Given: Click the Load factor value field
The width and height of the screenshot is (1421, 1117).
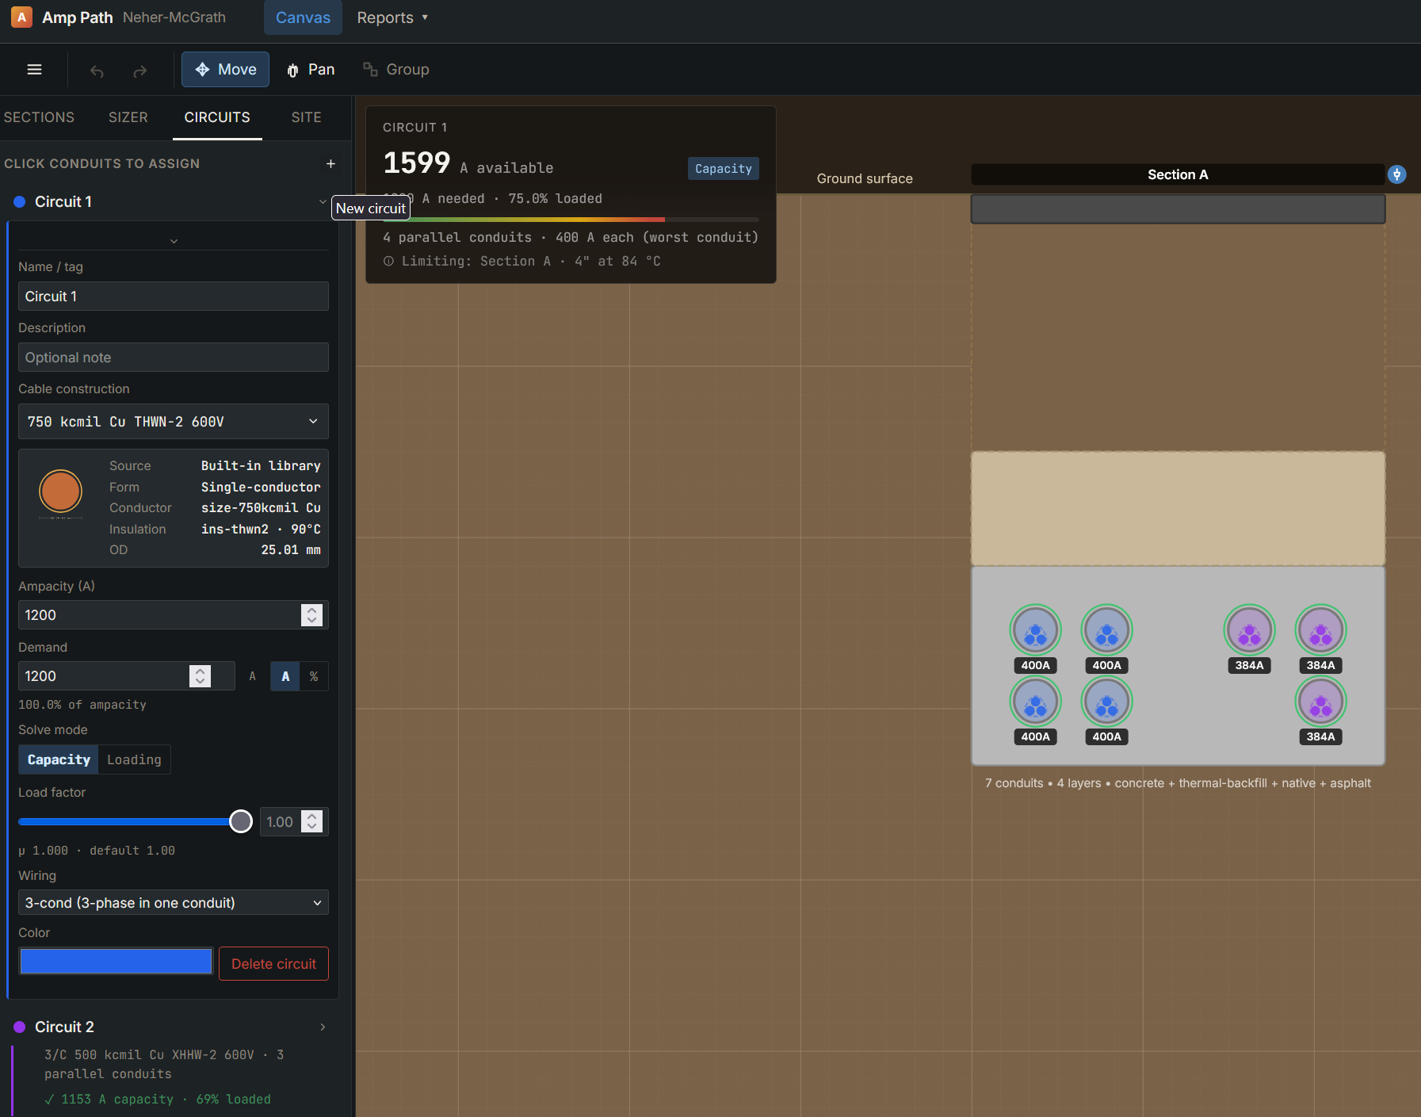Looking at the screenshot, I should tap(294, 822).
